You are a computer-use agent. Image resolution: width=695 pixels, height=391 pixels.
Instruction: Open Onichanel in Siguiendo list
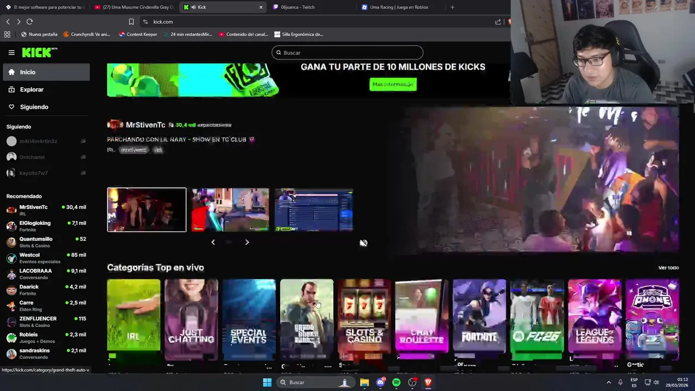[x=46, y=157]
